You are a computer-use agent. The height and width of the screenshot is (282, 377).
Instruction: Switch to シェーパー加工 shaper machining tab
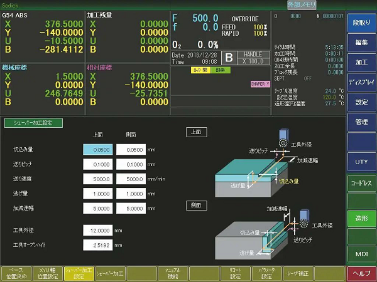[110, 273]
